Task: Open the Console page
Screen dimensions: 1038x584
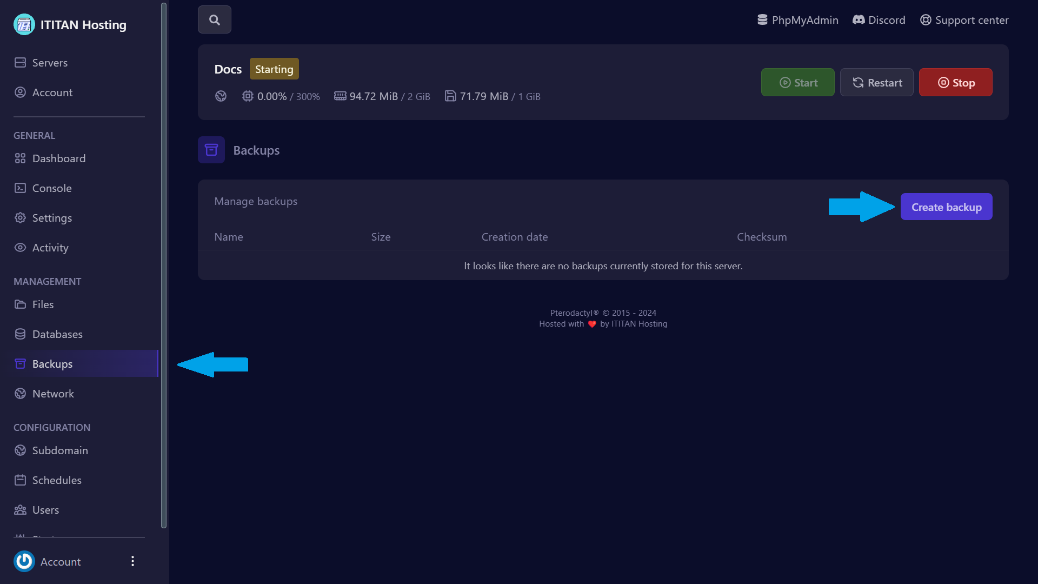Action: point(51,188)
